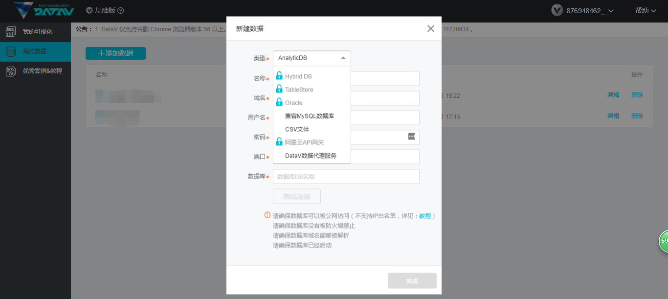Click the 我的数据 database icon
The width and height of the screenshot is (668, 299).
tap(11, 51)
